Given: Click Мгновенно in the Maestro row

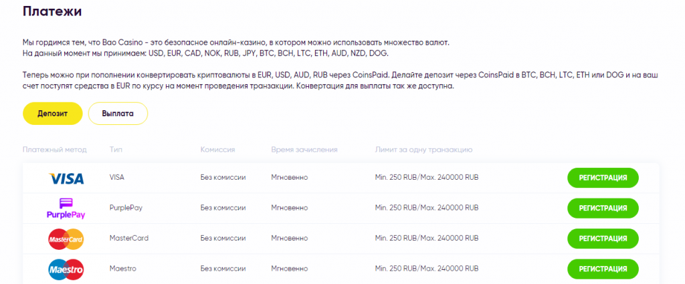Looking at the screenshot, I should (x=290, y=268).
